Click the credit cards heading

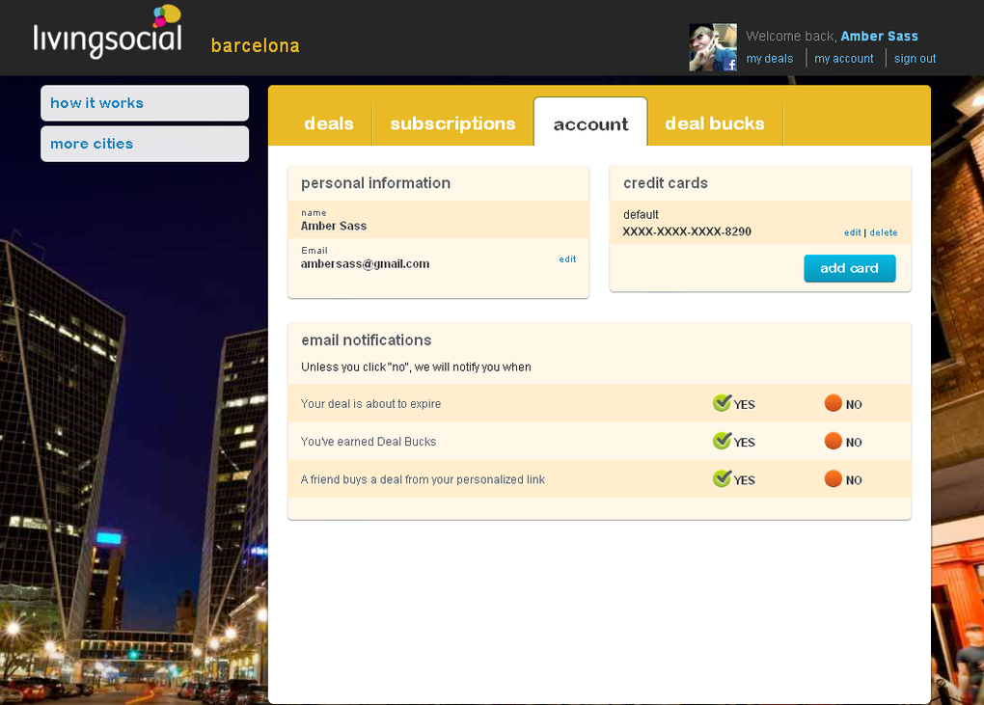[x=666, y=183]
